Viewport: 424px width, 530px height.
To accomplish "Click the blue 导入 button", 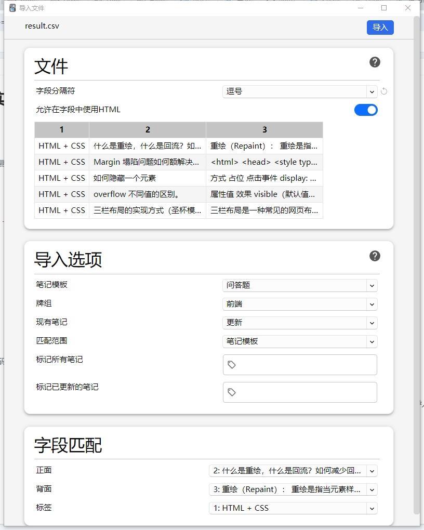I will [380, 27].
